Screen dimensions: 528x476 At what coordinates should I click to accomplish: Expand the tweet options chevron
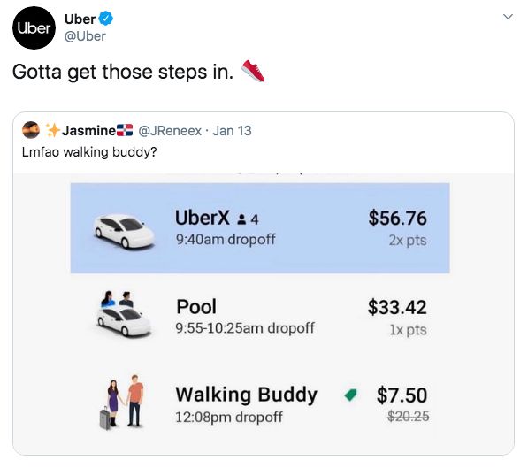508,17
